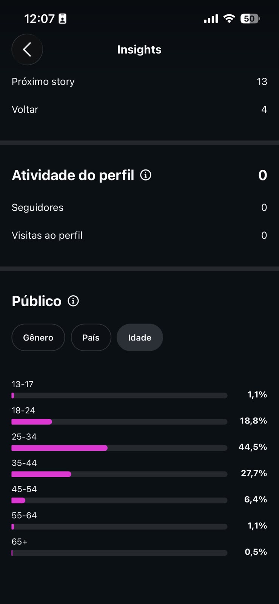The width and height of the screenshot is (279, 604).
Task: Switch to the País tab
Action: (x=91, y=337)
